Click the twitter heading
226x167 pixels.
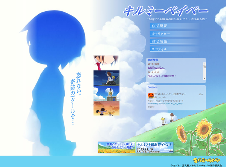(152, 87)
